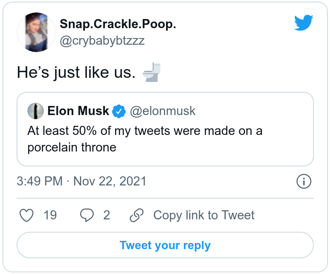Open the @elonmusk handle
330x274 pixels.
(163, 111)
